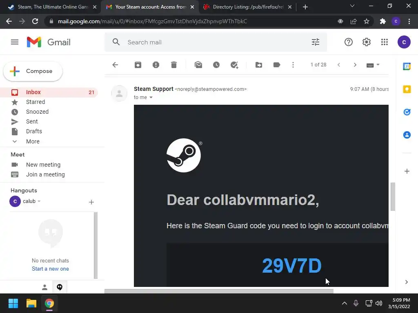This screenshot has height=313, width=418.
Task: Start a new Hangouts conversation plus
Action: tap(91, 202)
